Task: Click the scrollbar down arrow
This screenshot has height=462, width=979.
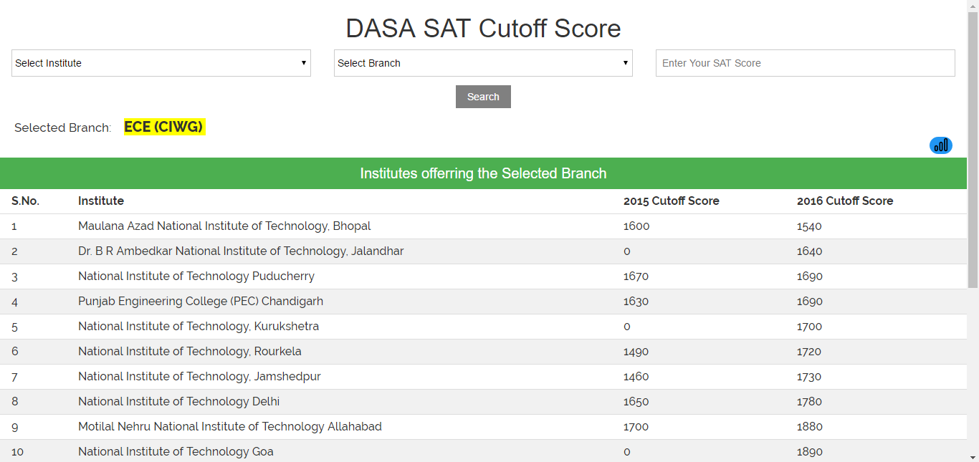Action: [973, 456]
